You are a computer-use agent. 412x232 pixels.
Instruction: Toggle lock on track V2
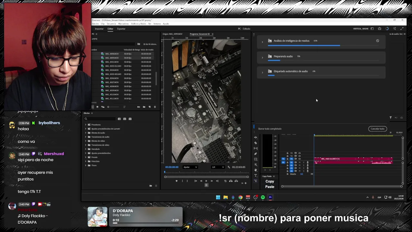click(287, 156)
